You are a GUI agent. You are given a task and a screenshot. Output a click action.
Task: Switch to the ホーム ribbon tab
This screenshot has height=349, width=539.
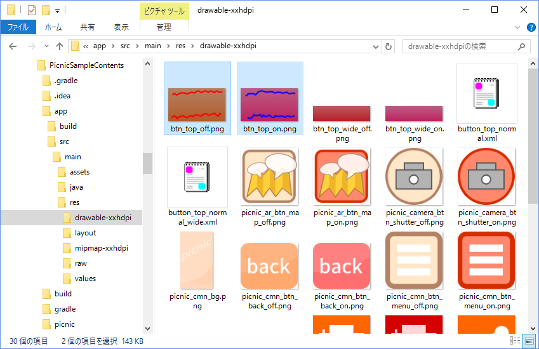[53, 27]
